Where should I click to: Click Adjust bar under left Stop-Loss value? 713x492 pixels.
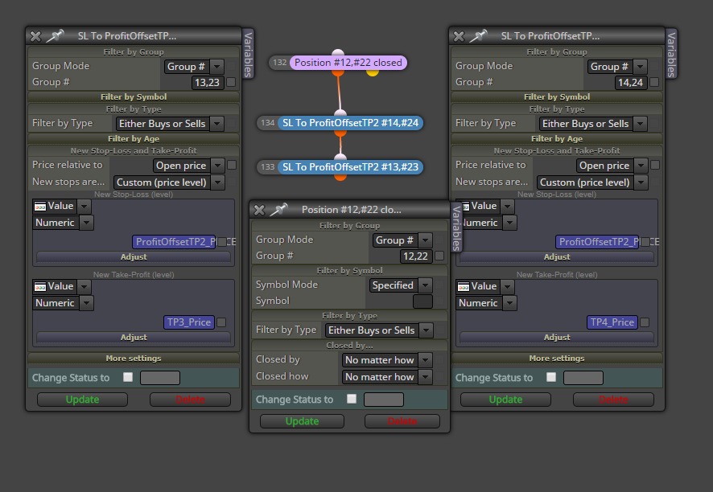tap(134, 256)
